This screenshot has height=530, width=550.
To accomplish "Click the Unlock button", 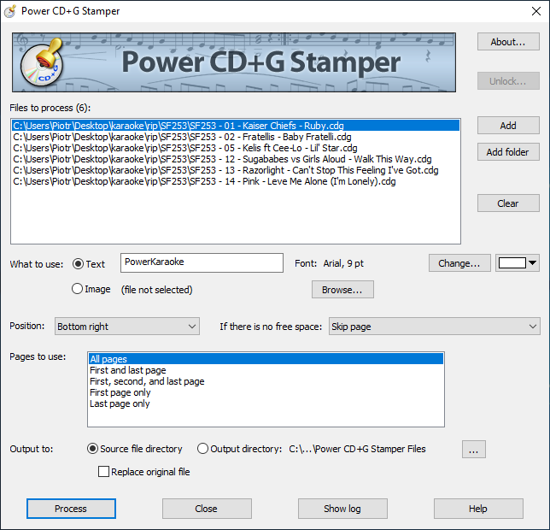I will 508,81.
